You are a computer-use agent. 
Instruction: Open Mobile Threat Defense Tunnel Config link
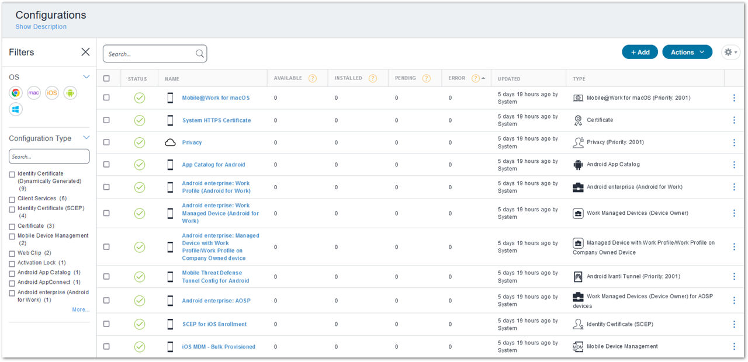click(216, 277)
